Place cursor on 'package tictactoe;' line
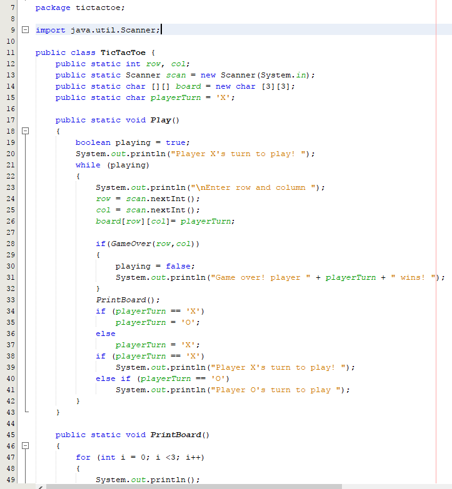 click(80, 7)
